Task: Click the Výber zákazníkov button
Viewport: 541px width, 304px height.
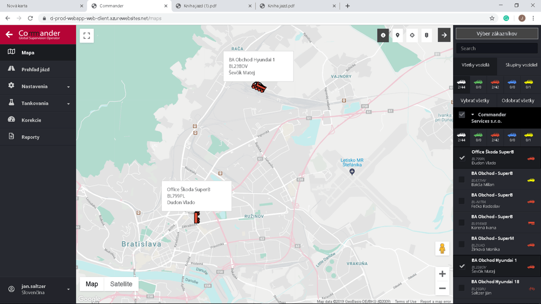Action: tap(497, 33)
